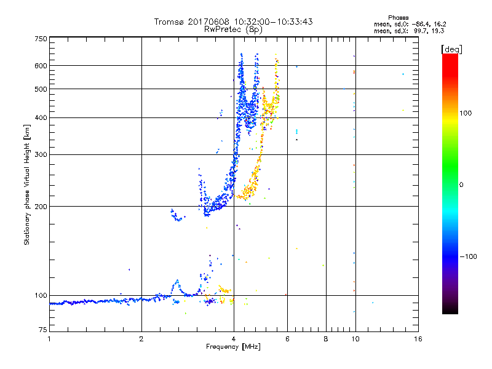Click the plot title 'Tromsø 20170608 10:32:00-10:33:43'
The width and height of the screenshot is (492, 369).
pyautogui.click(x=233, y=22)
